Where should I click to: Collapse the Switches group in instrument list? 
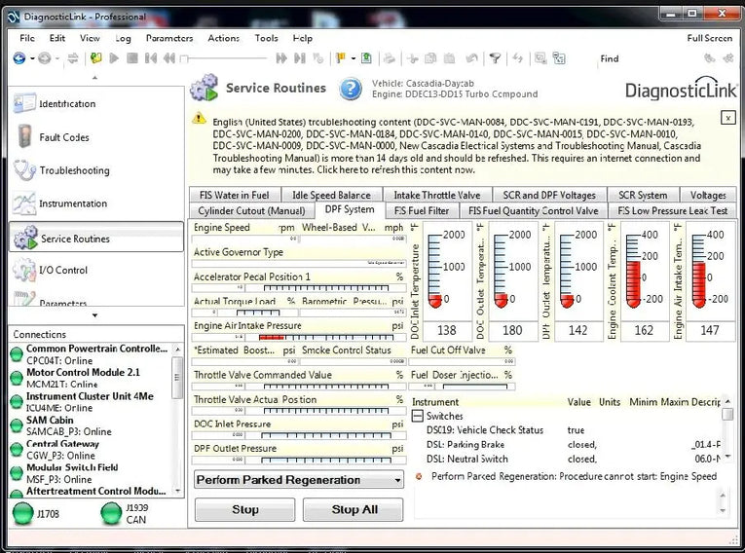[418, 417]
